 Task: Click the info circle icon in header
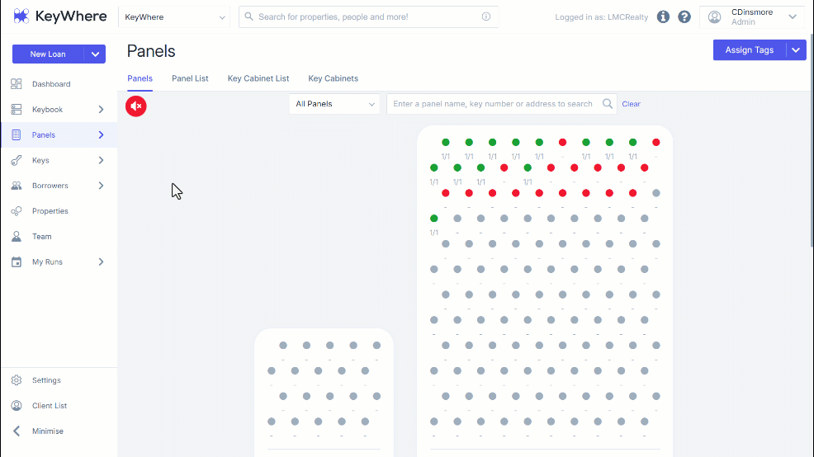click(x=663, y=17)
